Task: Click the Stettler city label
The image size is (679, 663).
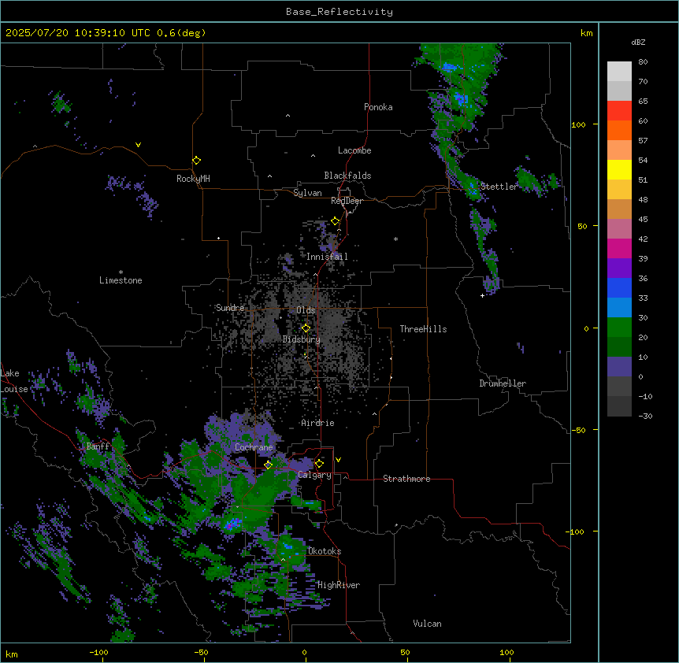Action: pyautogui.click(x=499, y=187)
